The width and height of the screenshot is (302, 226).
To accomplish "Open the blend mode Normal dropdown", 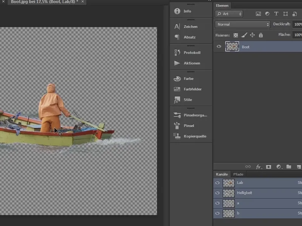I will pyautogui.click(x=242, y=24).
